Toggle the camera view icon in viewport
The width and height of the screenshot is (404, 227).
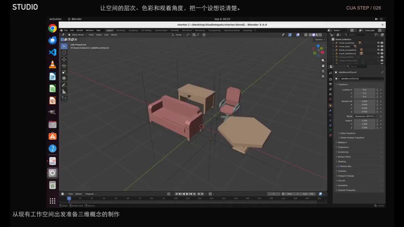[323, 71]
